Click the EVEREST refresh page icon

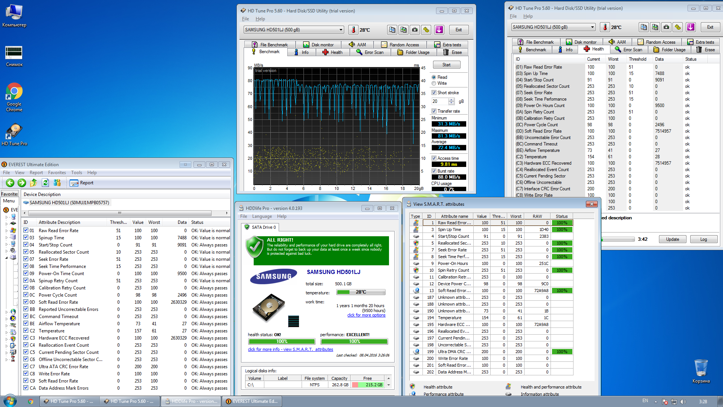pos(45,183)
